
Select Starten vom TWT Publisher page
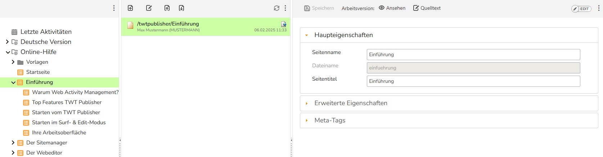pos(66,112)
